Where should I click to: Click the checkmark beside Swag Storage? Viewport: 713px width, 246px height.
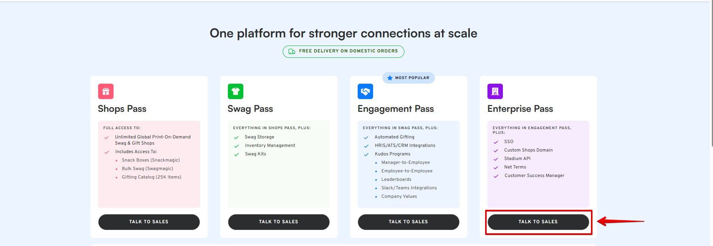pyautogui.click(x=236, y=138)
